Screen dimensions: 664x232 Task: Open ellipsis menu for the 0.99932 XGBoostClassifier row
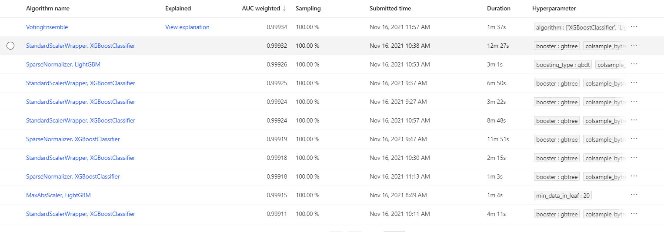(634, 46)
